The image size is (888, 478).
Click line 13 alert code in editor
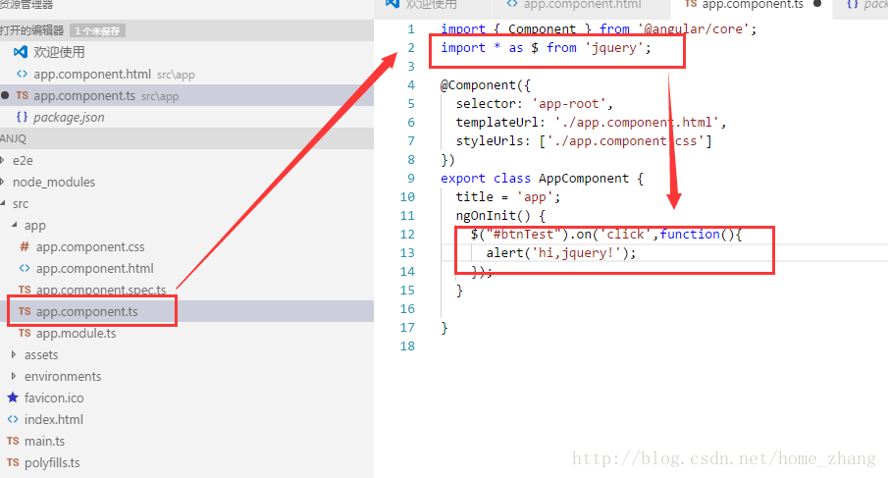point(561,252)
